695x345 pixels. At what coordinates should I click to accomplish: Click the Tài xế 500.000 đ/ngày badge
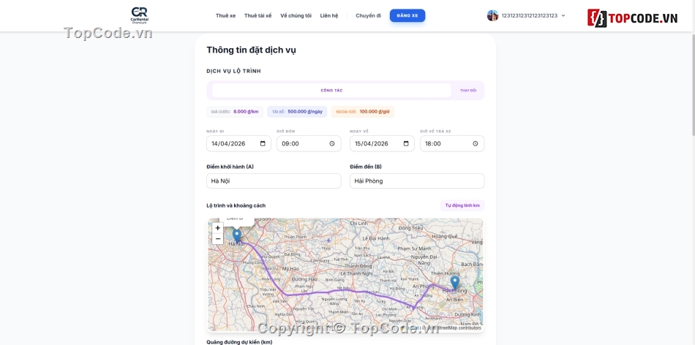(x=297, y=112)
